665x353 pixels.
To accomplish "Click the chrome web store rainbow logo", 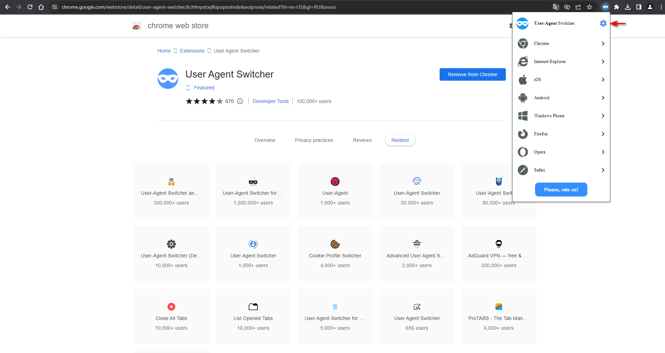I will 137,26.
